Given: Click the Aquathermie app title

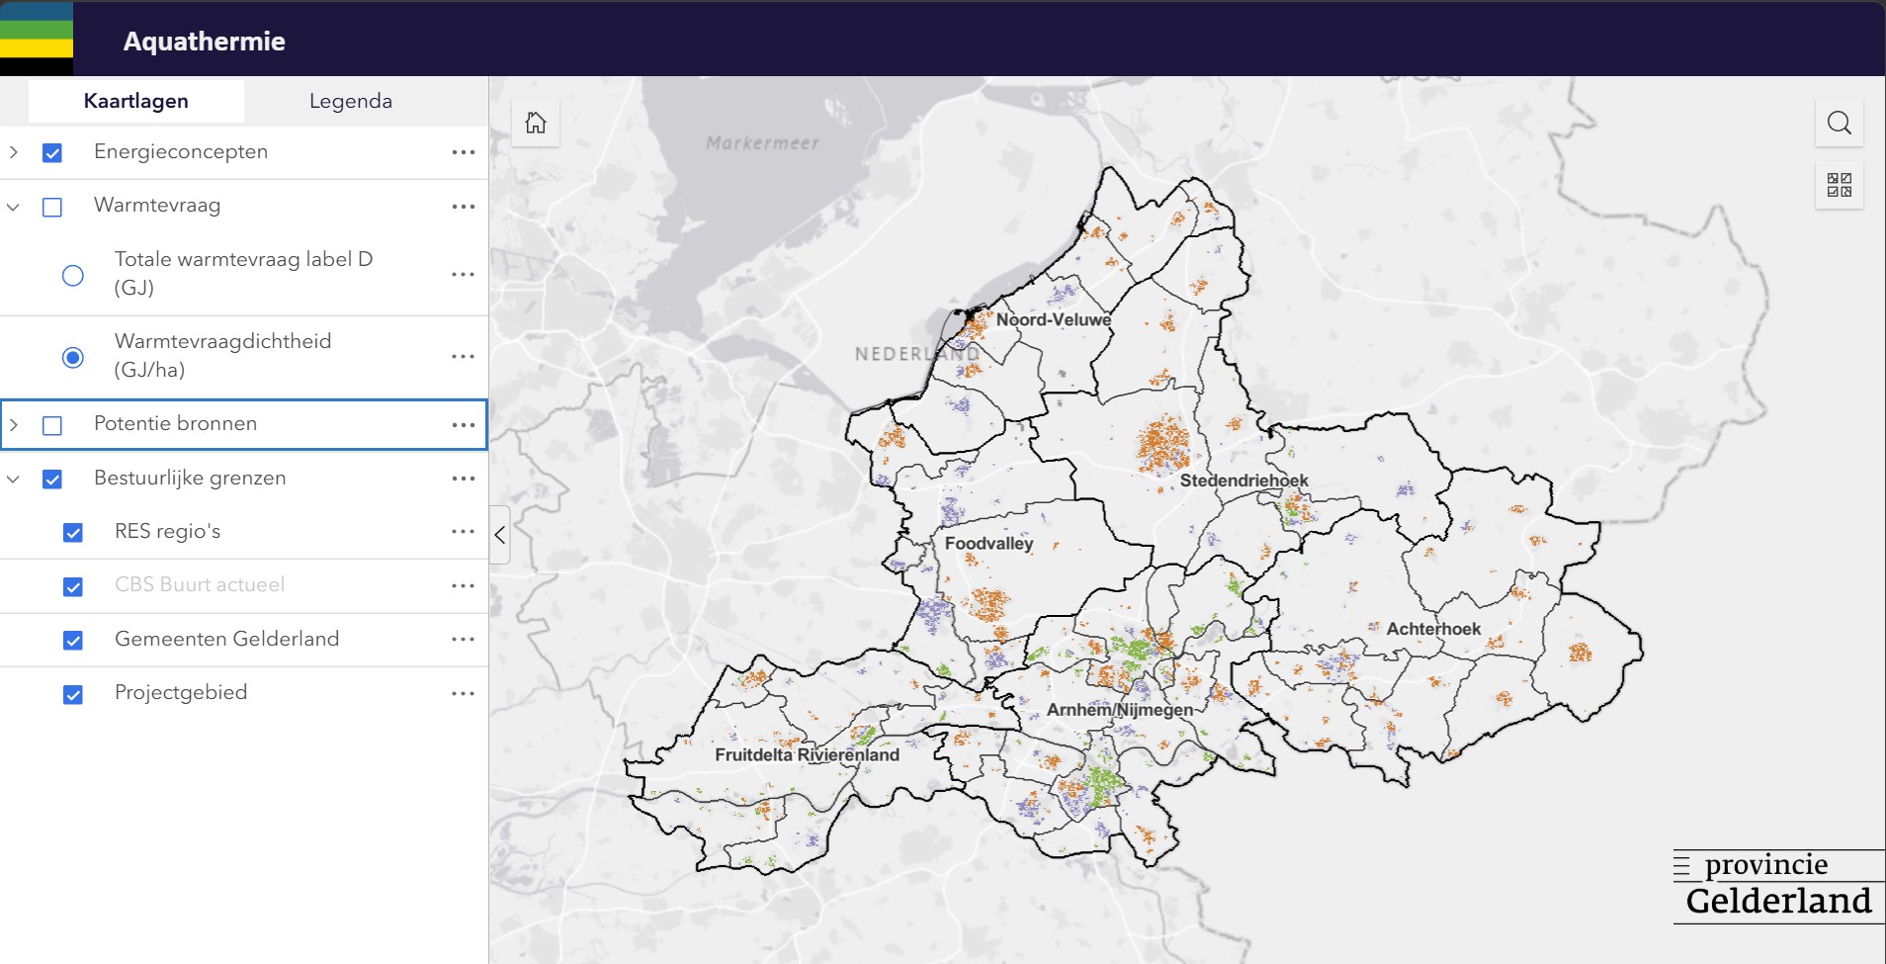Looking at the screenshot, I should coord(205,41).
